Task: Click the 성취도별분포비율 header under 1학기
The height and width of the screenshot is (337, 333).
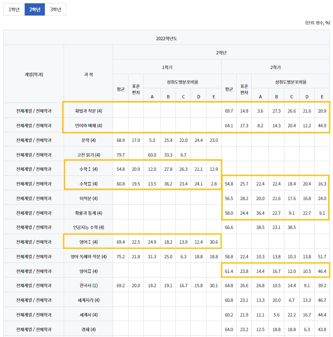Action: (182, 82)
